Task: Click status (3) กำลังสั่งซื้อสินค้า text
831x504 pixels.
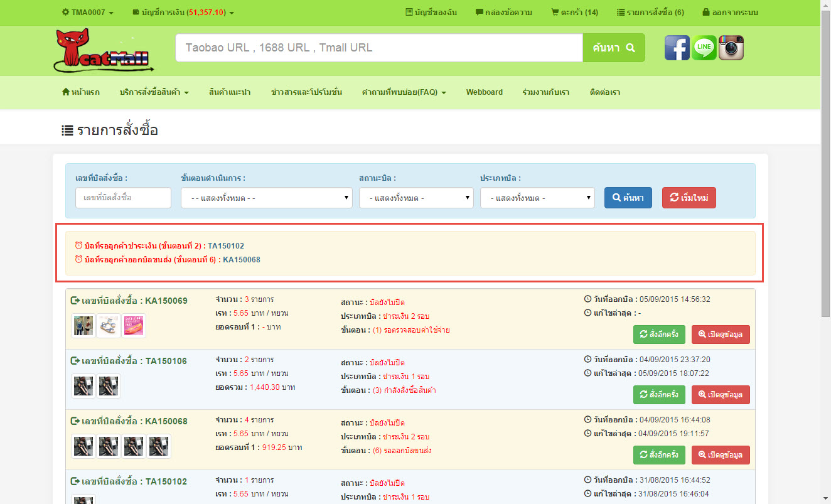Action: point(404,390)
